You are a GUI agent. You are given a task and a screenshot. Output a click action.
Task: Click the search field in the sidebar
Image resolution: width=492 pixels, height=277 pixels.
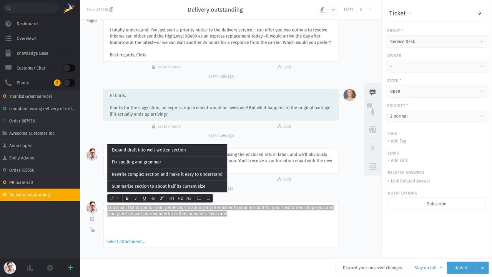[31, 8]
